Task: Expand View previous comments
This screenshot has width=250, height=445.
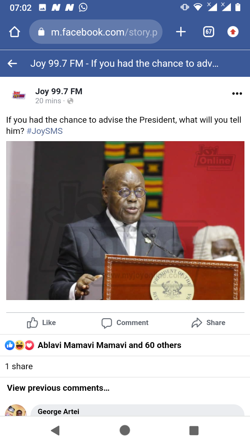Action: 58,388
